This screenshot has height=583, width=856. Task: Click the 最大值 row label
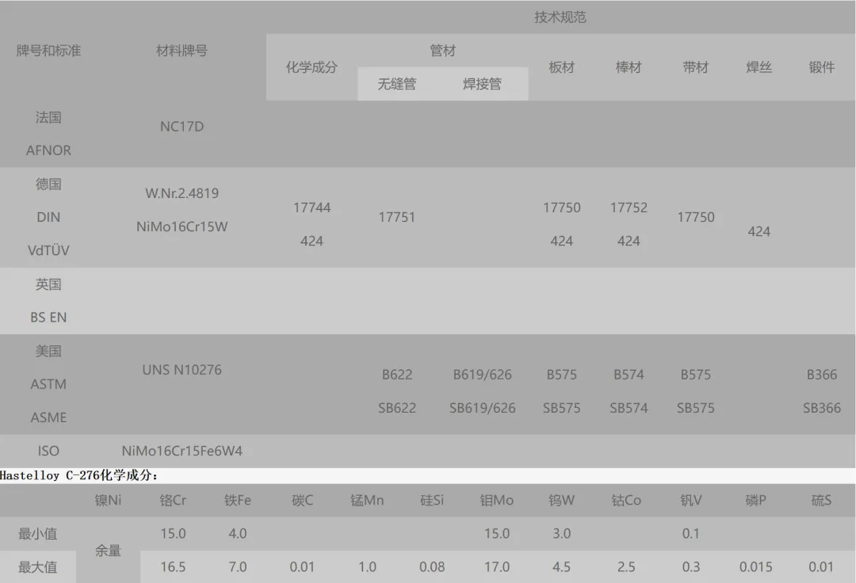(38, 567)
